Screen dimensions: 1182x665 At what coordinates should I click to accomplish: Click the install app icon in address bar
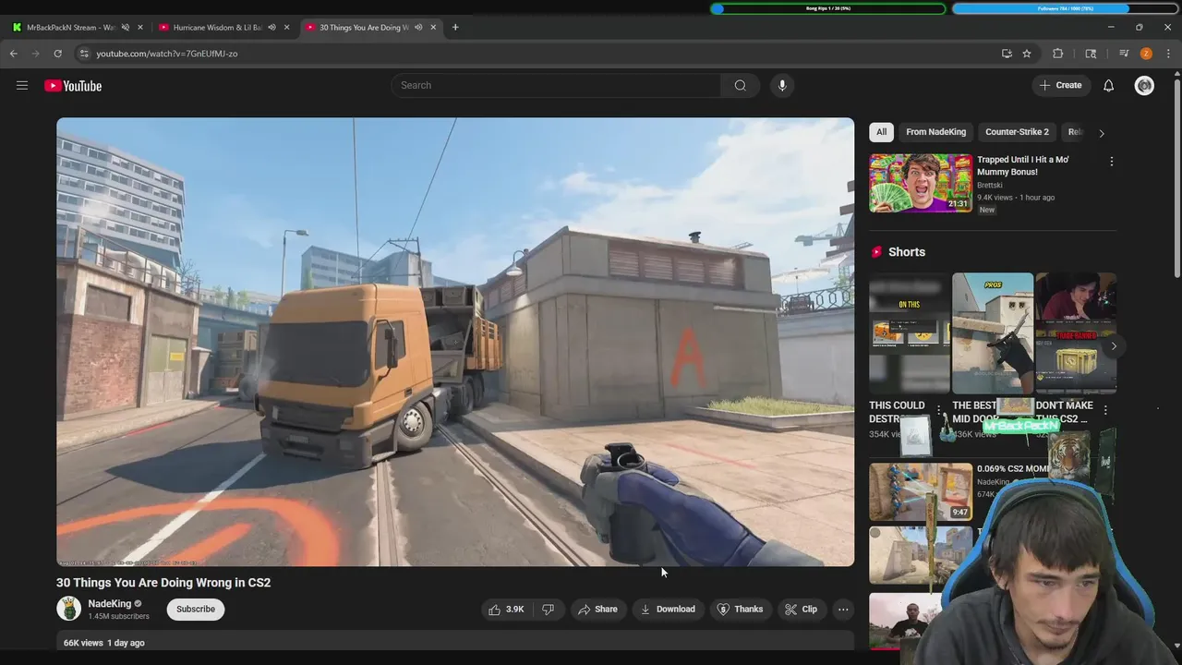tap(1007, 54)
